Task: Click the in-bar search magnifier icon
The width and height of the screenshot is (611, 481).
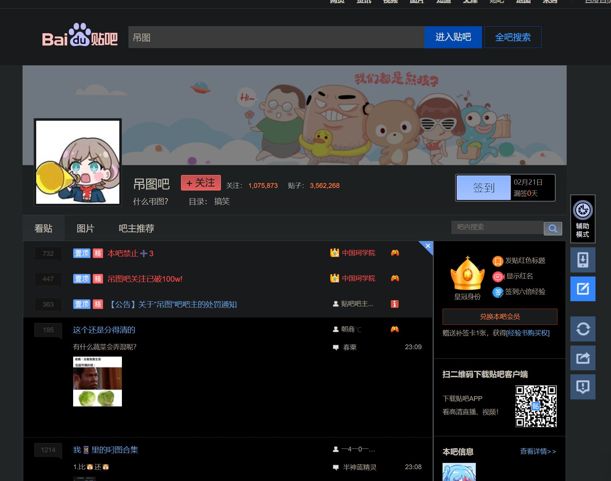Action: coord(553,229)
